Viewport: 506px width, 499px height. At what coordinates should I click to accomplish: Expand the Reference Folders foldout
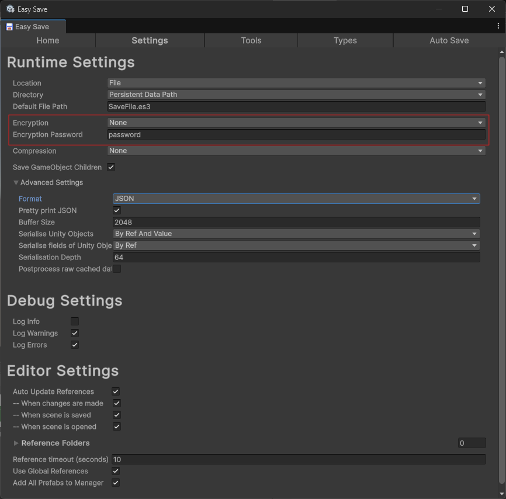pyautogui.click(x=16, y=443)
